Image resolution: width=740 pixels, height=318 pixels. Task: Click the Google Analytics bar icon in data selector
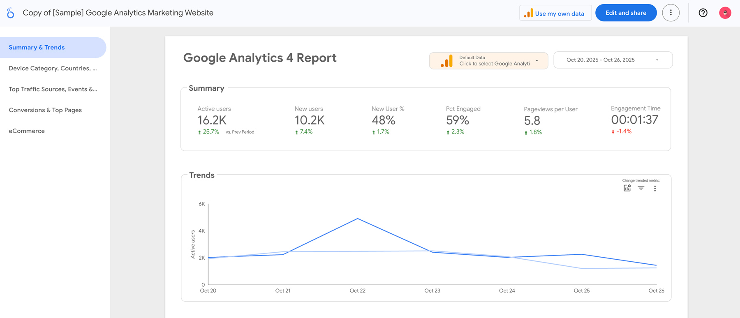446,61
